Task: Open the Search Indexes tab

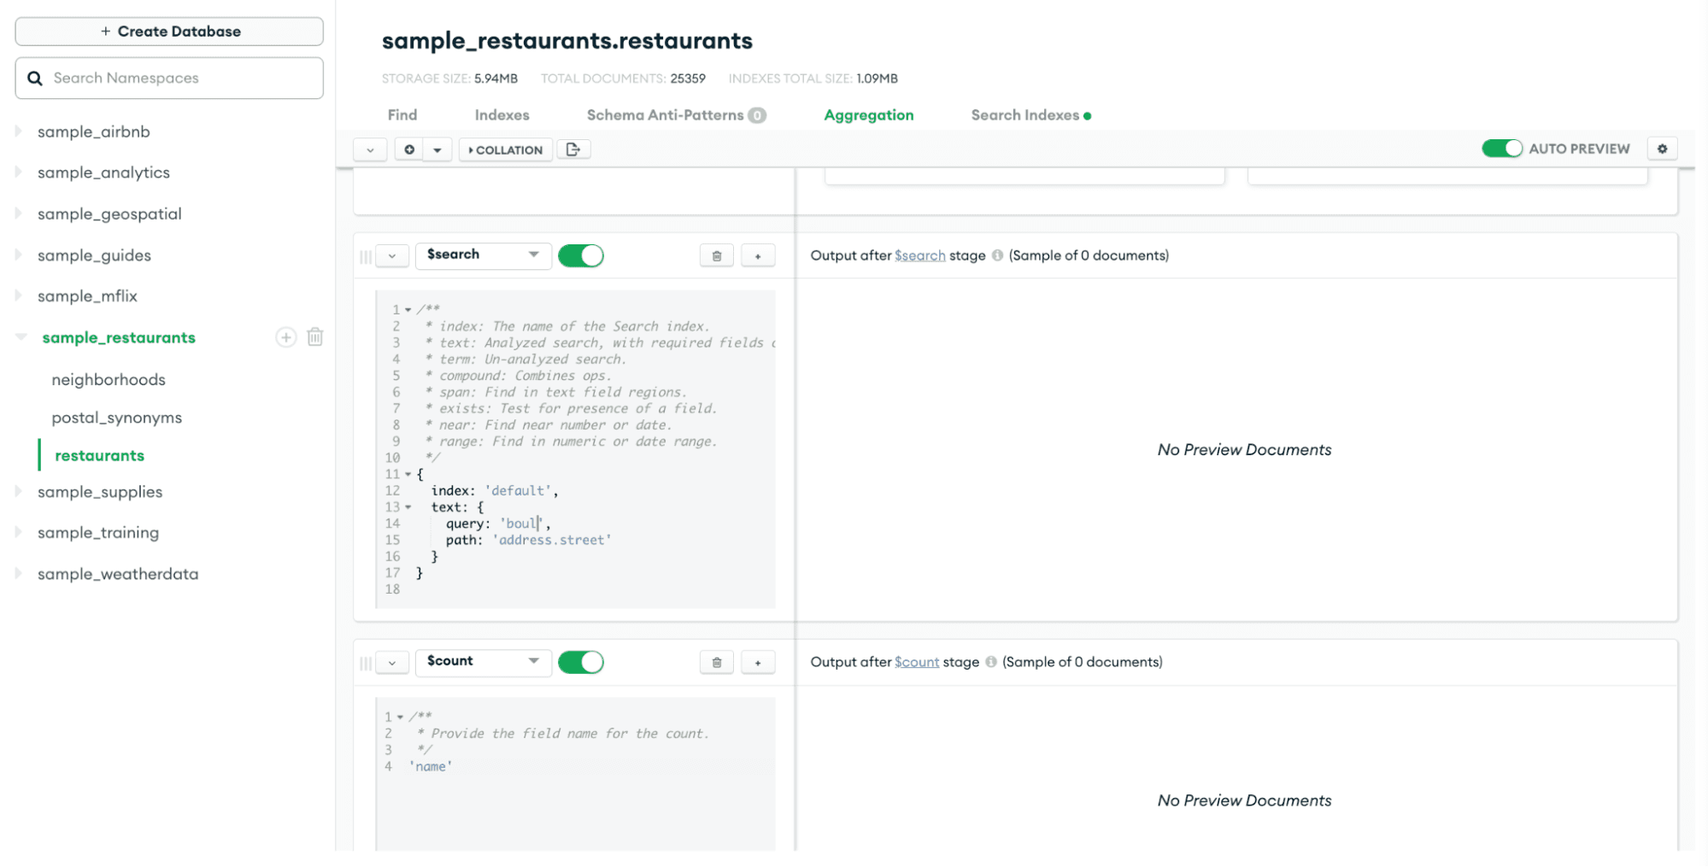Action: click(1024, 115)
